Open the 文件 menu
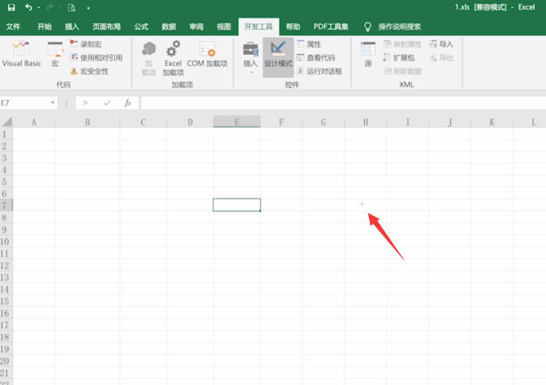Screen dimensions: 546x385 [13, 26]
